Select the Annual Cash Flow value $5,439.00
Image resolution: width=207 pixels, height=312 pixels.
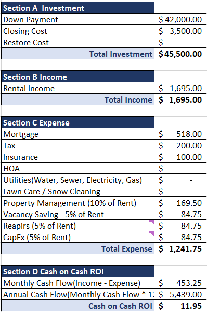tap(180, 294)
